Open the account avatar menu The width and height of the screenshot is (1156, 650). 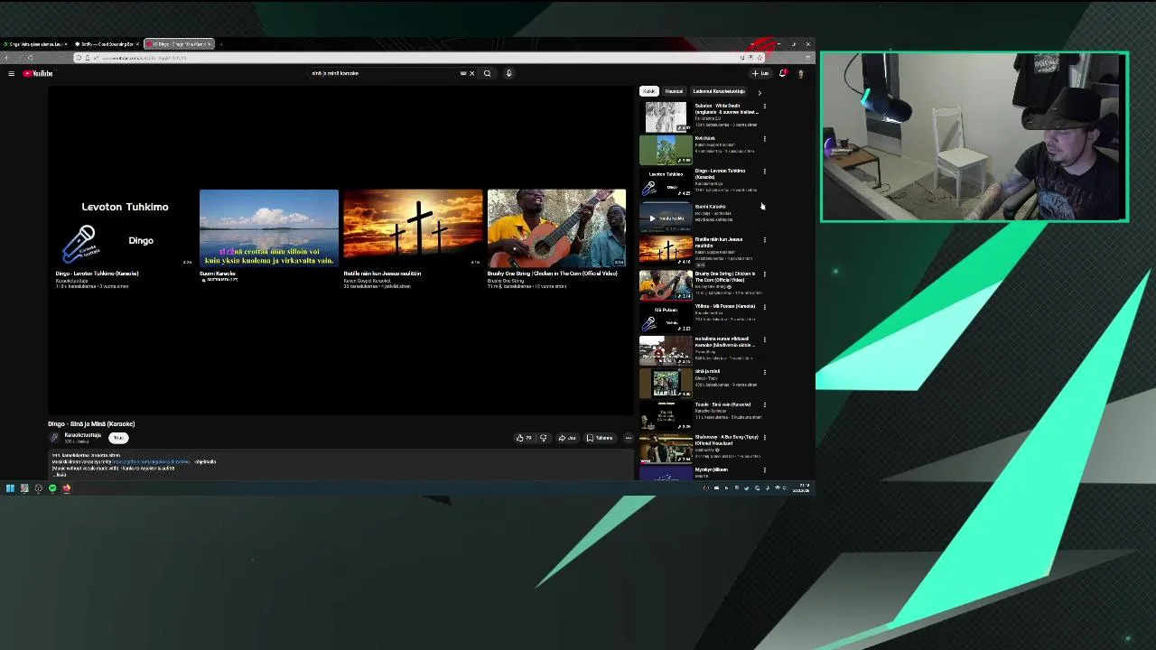(800, 73)
